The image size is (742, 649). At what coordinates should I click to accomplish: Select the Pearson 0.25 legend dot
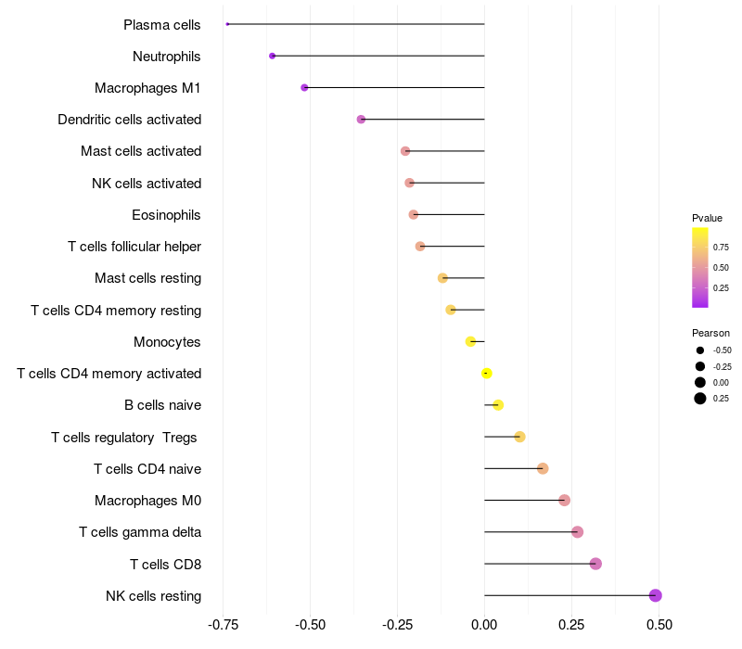coord(699,399)
